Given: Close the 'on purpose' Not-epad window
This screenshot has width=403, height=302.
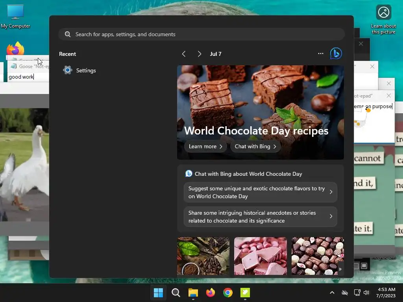Looking at the screenshot, I should [388, 96].
